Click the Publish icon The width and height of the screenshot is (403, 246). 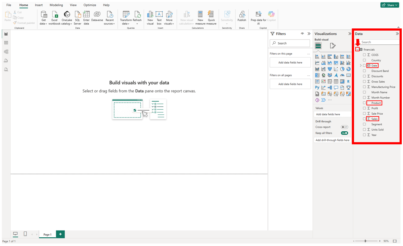click(x=242, y=14)
